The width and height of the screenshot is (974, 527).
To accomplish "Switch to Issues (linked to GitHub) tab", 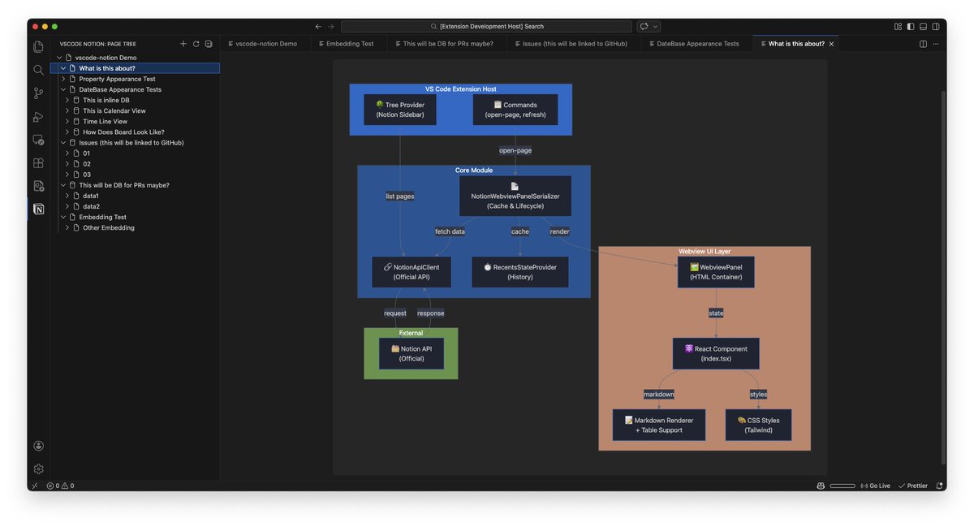I will click(x=575, y=44).
